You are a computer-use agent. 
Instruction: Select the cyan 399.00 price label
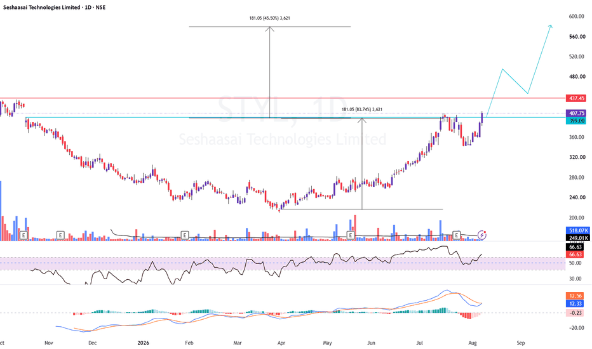(575, 121)
